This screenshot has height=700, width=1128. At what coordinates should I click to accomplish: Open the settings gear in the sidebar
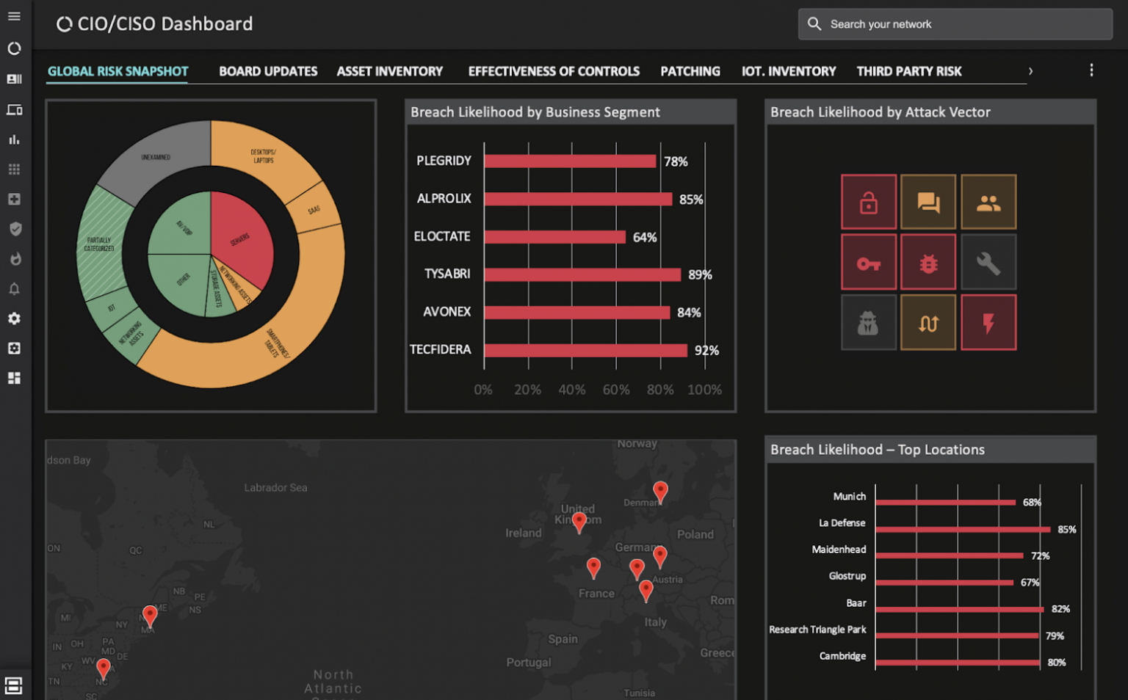(x=14, y=318)
